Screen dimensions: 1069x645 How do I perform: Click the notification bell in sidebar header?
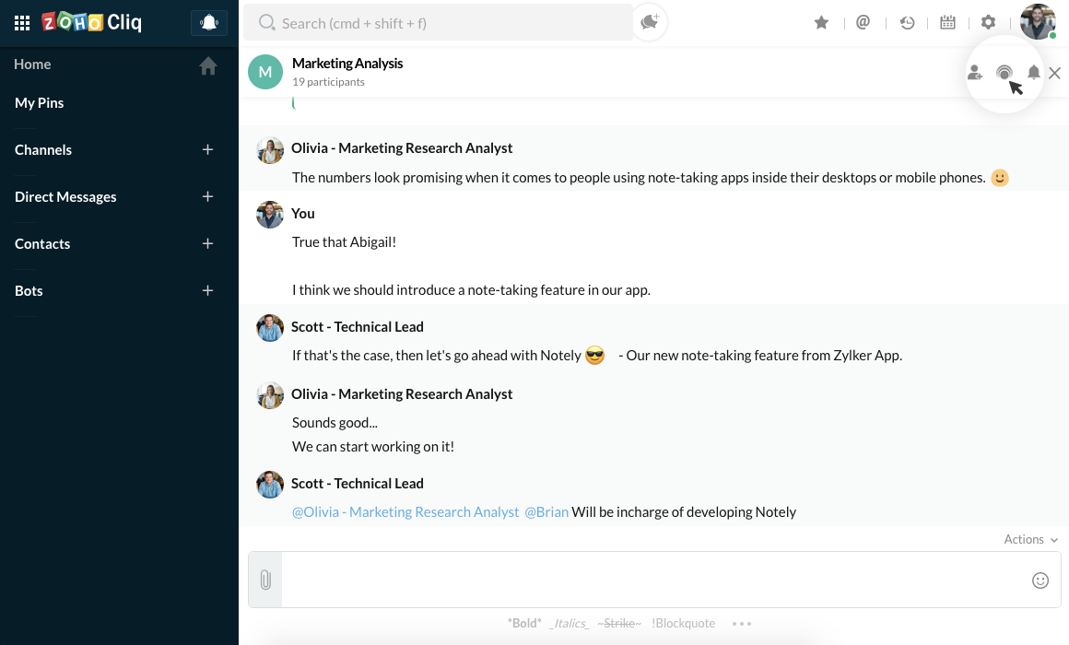pos(209,23)
